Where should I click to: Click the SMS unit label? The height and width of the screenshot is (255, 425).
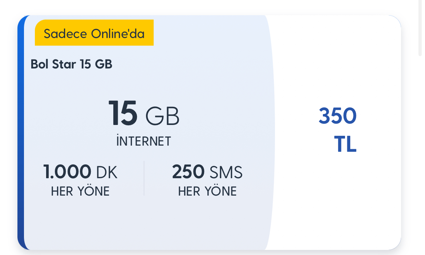coord(226,172)
